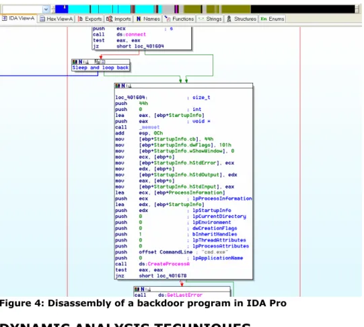Click the short loc_401678 jump target
The image size is (364, 327).
click(x=163, y=276)
